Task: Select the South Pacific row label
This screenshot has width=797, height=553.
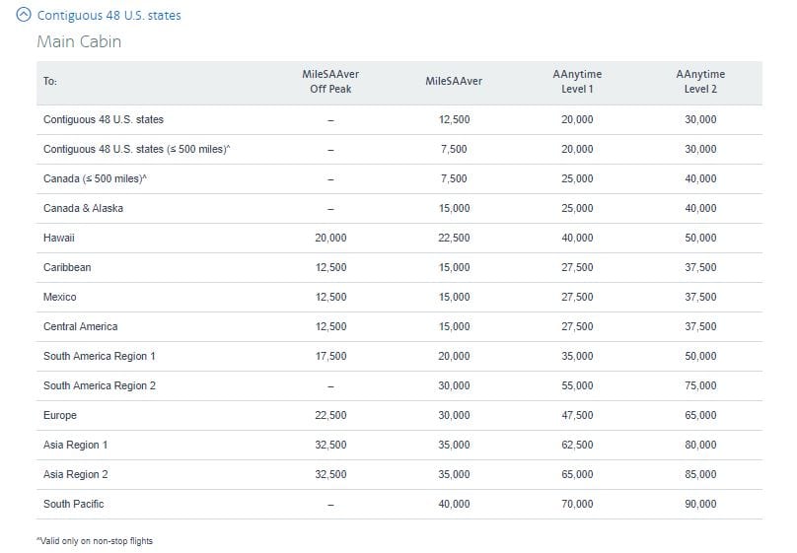Action: (73, 505)
